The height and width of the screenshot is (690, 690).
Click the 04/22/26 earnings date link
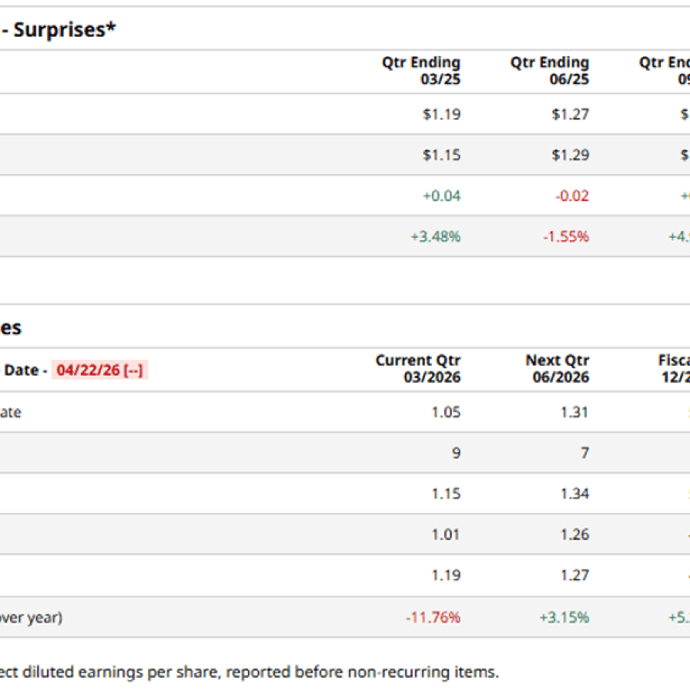coord(98,370)
